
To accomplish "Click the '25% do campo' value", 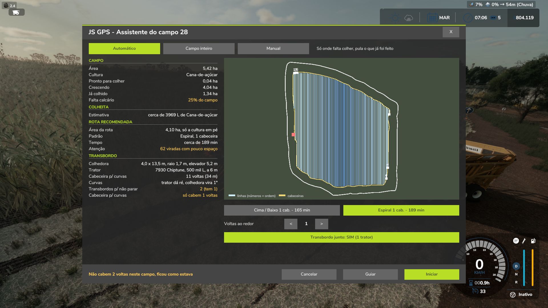I will [203, 100].
